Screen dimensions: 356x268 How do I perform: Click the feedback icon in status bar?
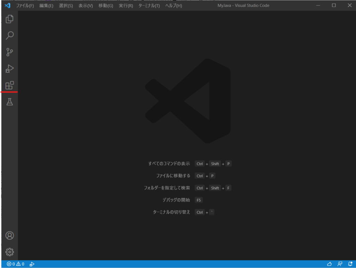pyautogui.click(x=340, y=264)
